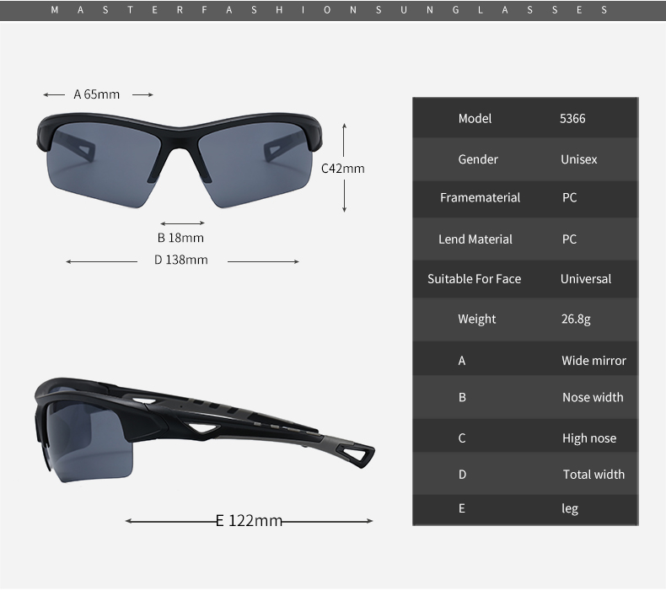
Task: Click the Suitable For Face label
Action: [474, 278]
